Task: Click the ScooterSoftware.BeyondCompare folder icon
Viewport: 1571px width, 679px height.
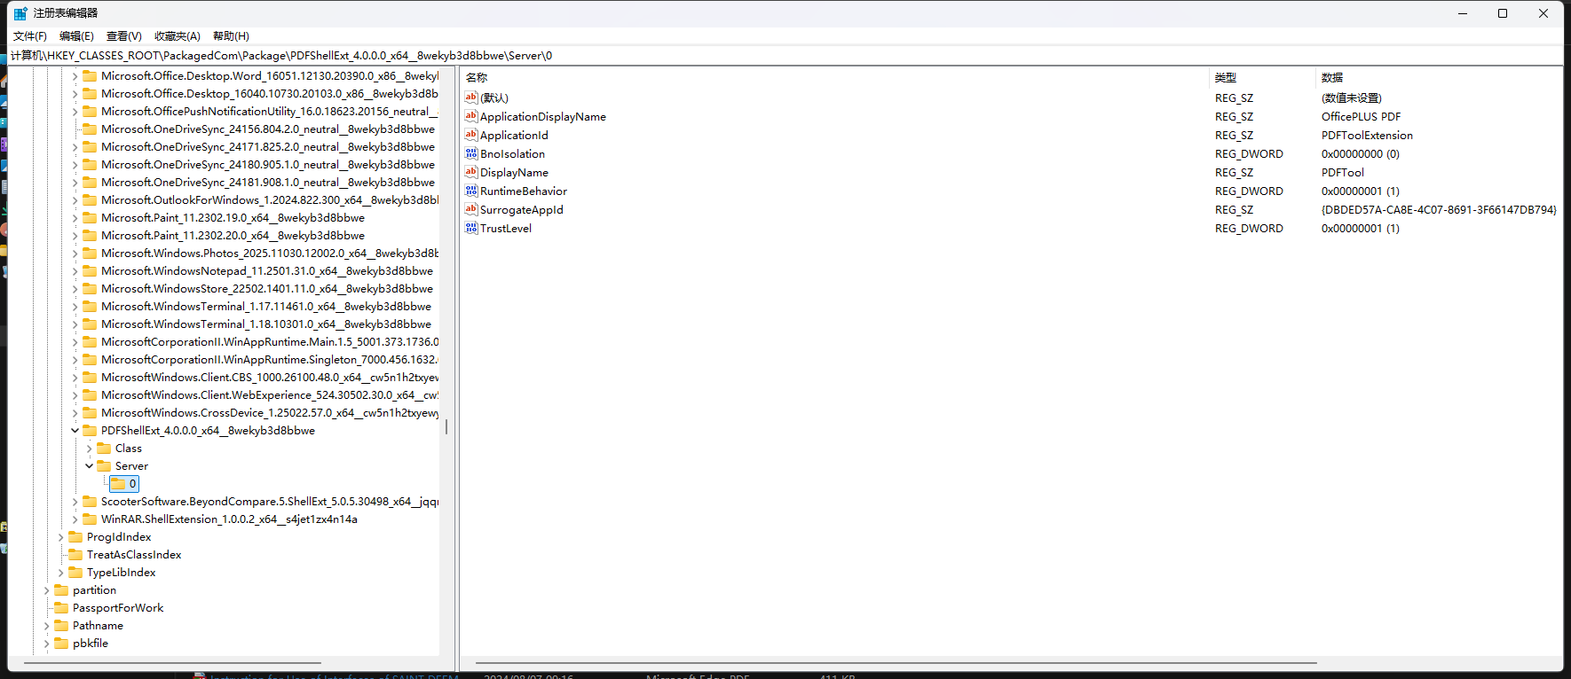Action: 90,501
